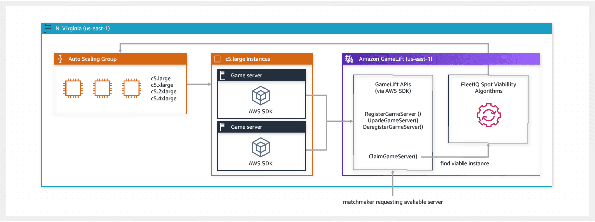Click ClaimGameServer() text
Image resolution: width=595 pixels, height=222 pixels.
coord(393,156)
